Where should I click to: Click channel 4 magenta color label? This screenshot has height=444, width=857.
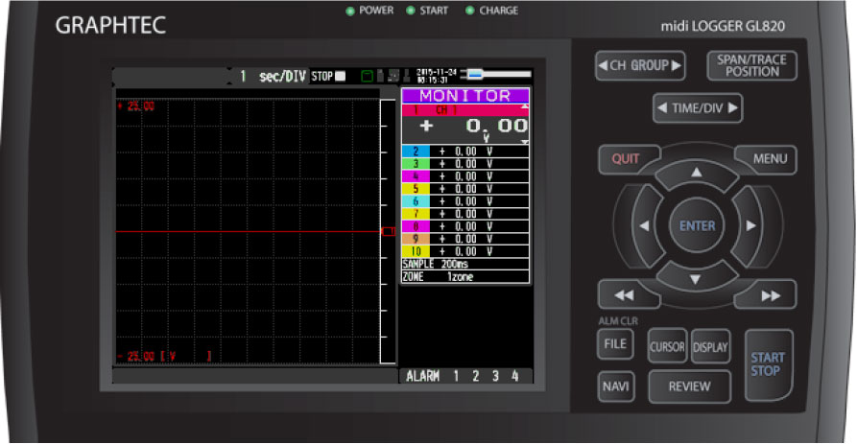[x=416, y=176]
